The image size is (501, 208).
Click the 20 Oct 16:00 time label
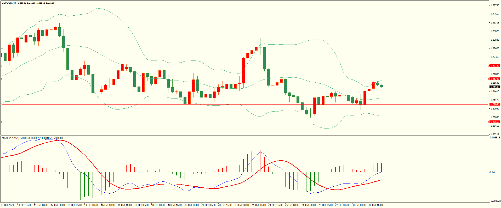tap(225, 205)
